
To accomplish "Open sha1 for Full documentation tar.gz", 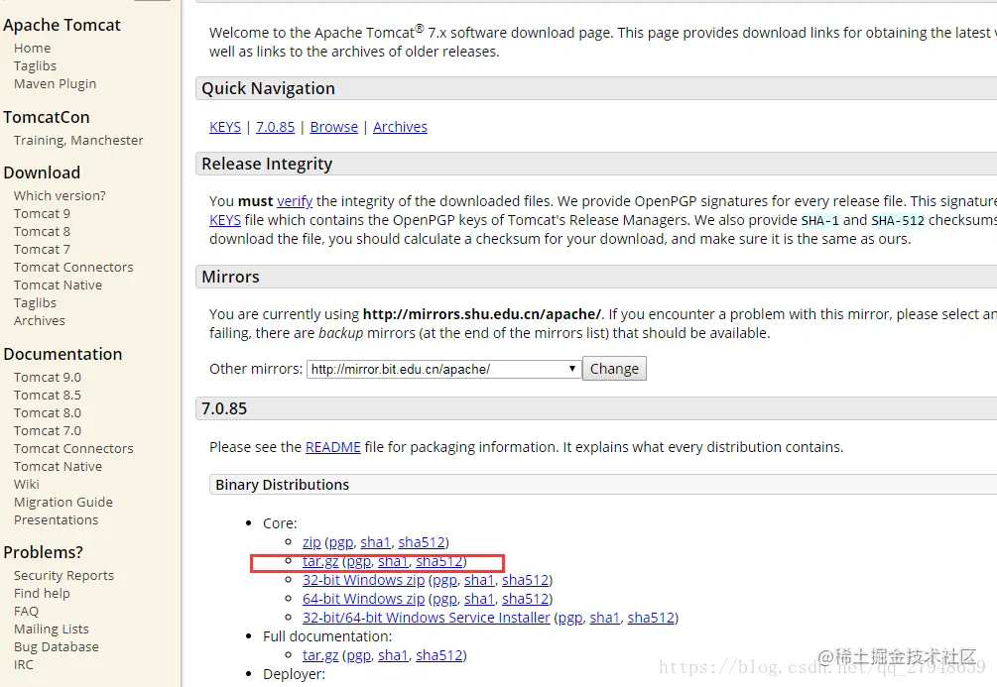I will coord(393,655).
